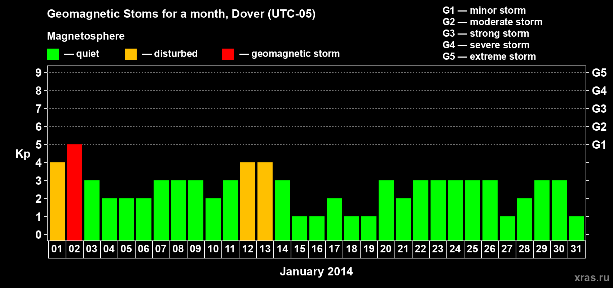The width and height of the screenshot is (613, 288).
Task: Click the green bar for day 27
Action: pyautogui.click(x=507, y=229)
